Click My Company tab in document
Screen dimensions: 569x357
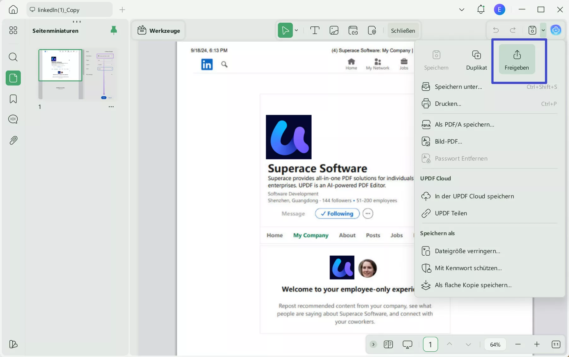pyautogui.click(x=311, y=235)
